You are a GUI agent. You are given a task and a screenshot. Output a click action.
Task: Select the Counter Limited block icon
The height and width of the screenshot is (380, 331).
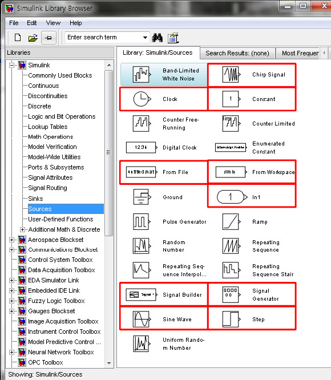pyautogui.click(x=231, y=123)
